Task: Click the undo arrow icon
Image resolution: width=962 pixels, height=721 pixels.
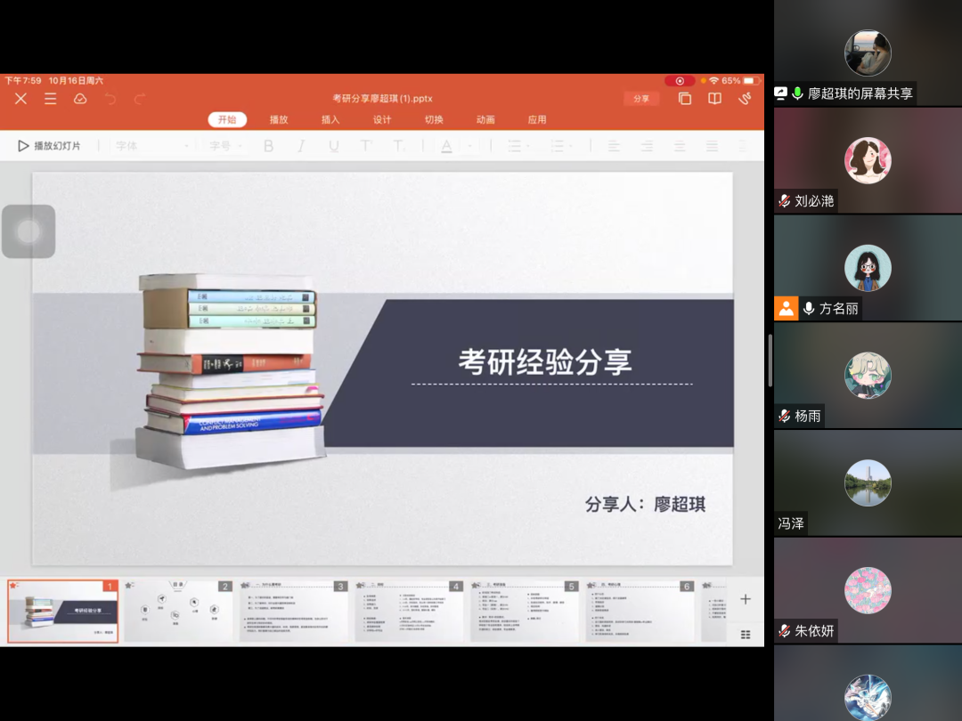Action: click(x=110, y=99)
